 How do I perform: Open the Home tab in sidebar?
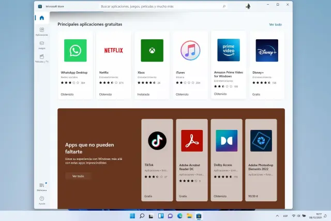point(42,18)
